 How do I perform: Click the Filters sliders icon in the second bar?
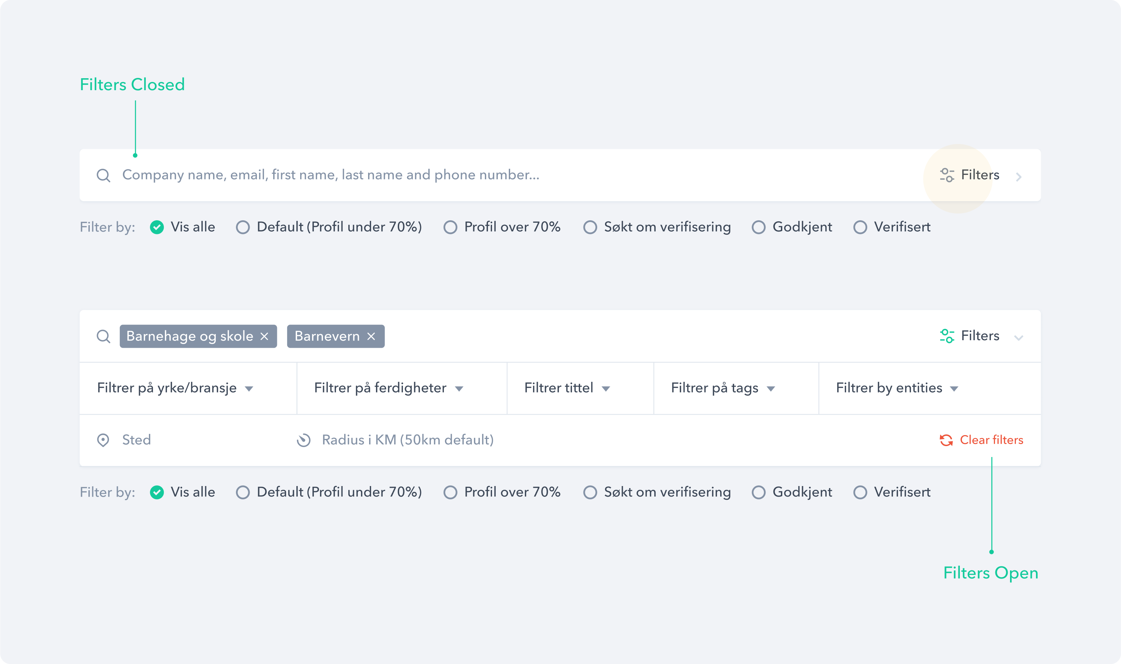[x=947, y=336]
